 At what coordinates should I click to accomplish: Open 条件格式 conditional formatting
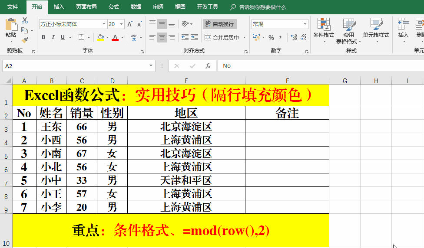coord(324,30)
